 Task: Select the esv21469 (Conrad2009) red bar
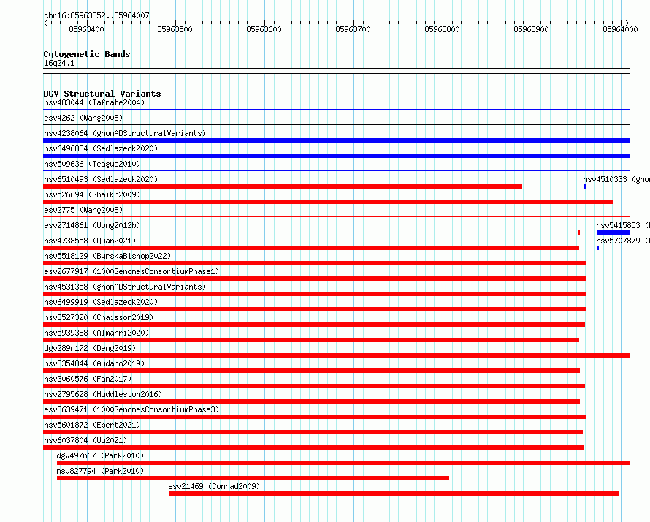(x=394, y=493)
